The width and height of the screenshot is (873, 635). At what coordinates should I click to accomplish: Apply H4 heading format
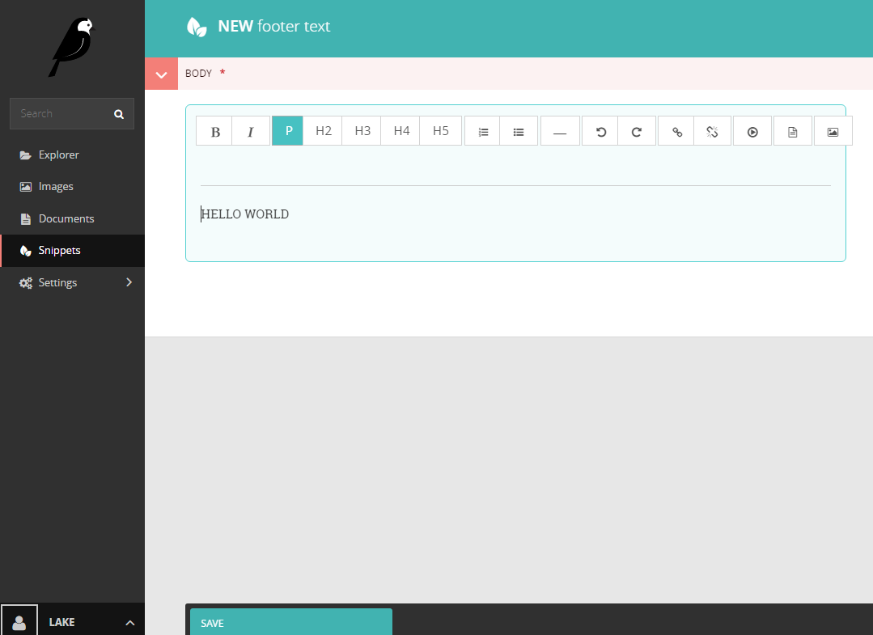400,131
